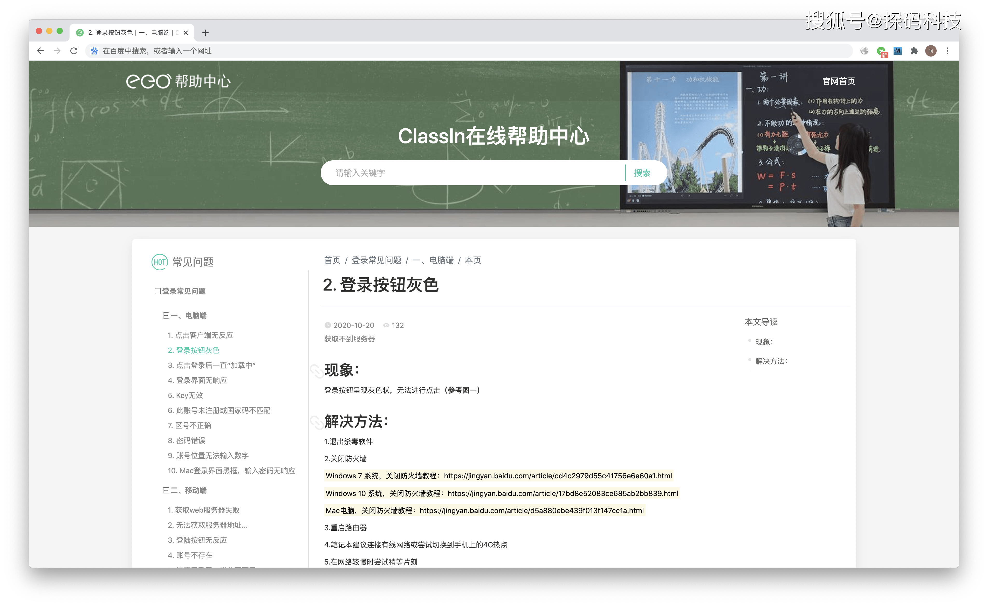The image size is (988, 606).
Task: Collapse the 登录常见问题 tree section
Action: coord(157,291)
